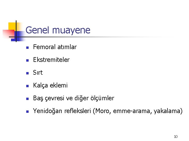Select the "Sırt" bullet text
Image resolution: width=189 pixels, height=141 pixels.
[38, 73]
